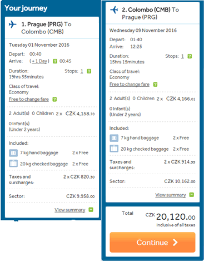Open Free to change fare link outbound

tap(29, 100)
